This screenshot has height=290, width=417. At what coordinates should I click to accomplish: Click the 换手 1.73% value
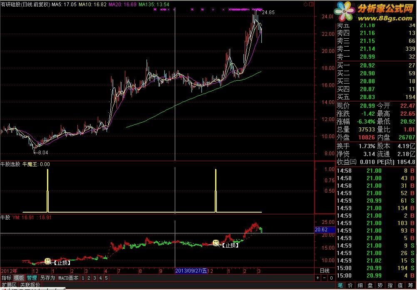367,146
